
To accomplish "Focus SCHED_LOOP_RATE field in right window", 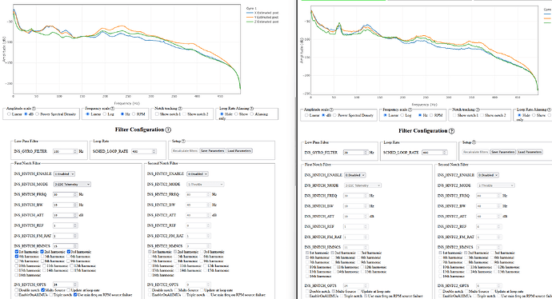I will pyautogui.click(x=434, y=153).
